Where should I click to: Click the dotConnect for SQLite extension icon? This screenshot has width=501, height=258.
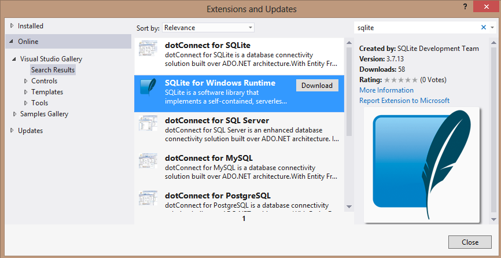point(148,48)
